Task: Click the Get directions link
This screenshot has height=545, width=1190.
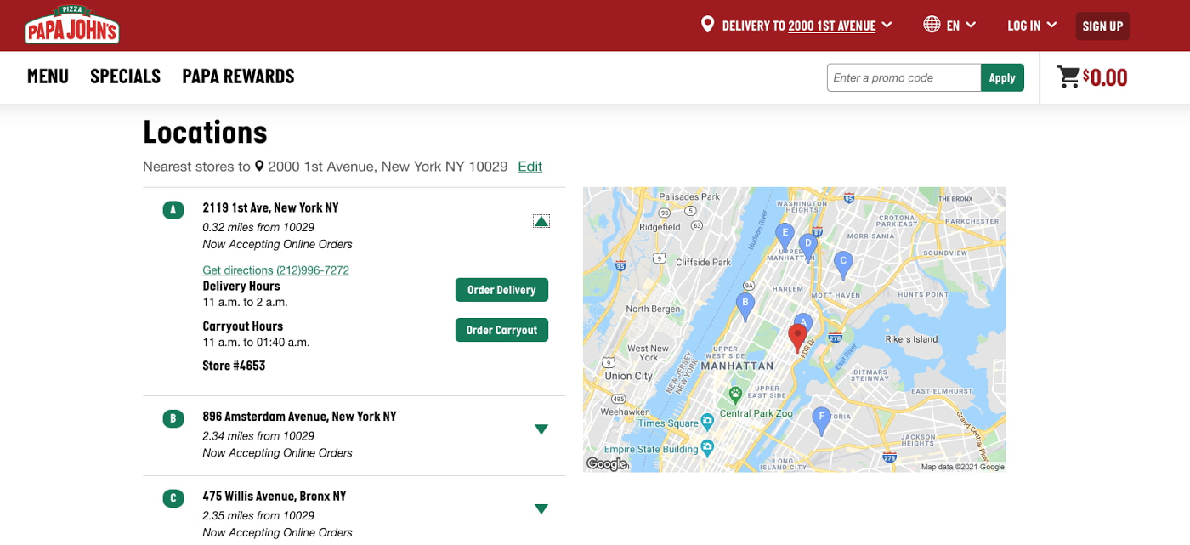Action: coord(237,270)
